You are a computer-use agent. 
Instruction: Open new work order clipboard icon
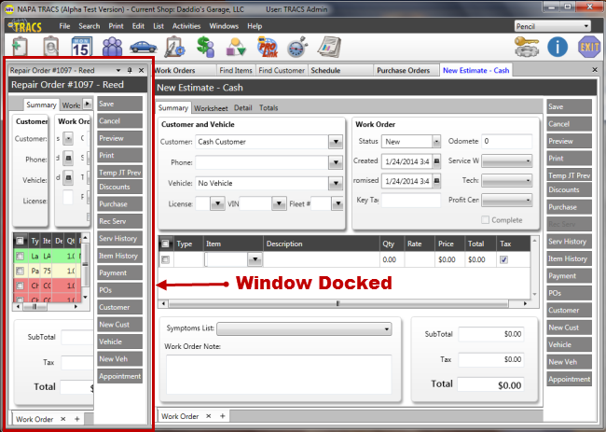pyautogui.click(x=20, y=47)
